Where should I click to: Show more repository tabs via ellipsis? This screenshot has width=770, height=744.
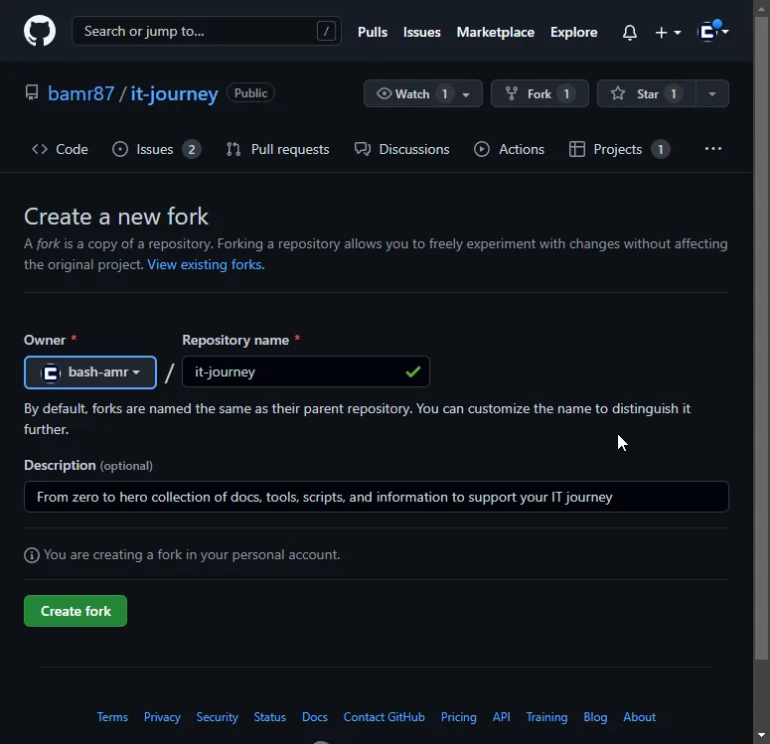point(713,149)
